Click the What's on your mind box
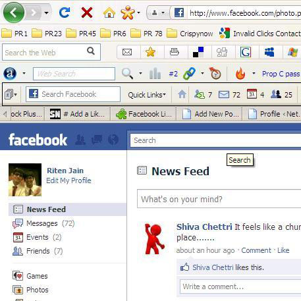Screen dimensions: 301x301 [x=219, y=199]
